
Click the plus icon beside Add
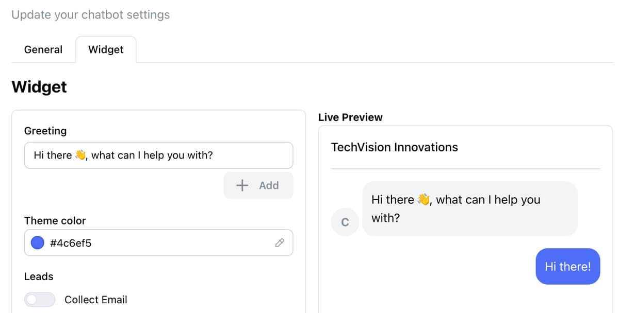tap(242, 186)
